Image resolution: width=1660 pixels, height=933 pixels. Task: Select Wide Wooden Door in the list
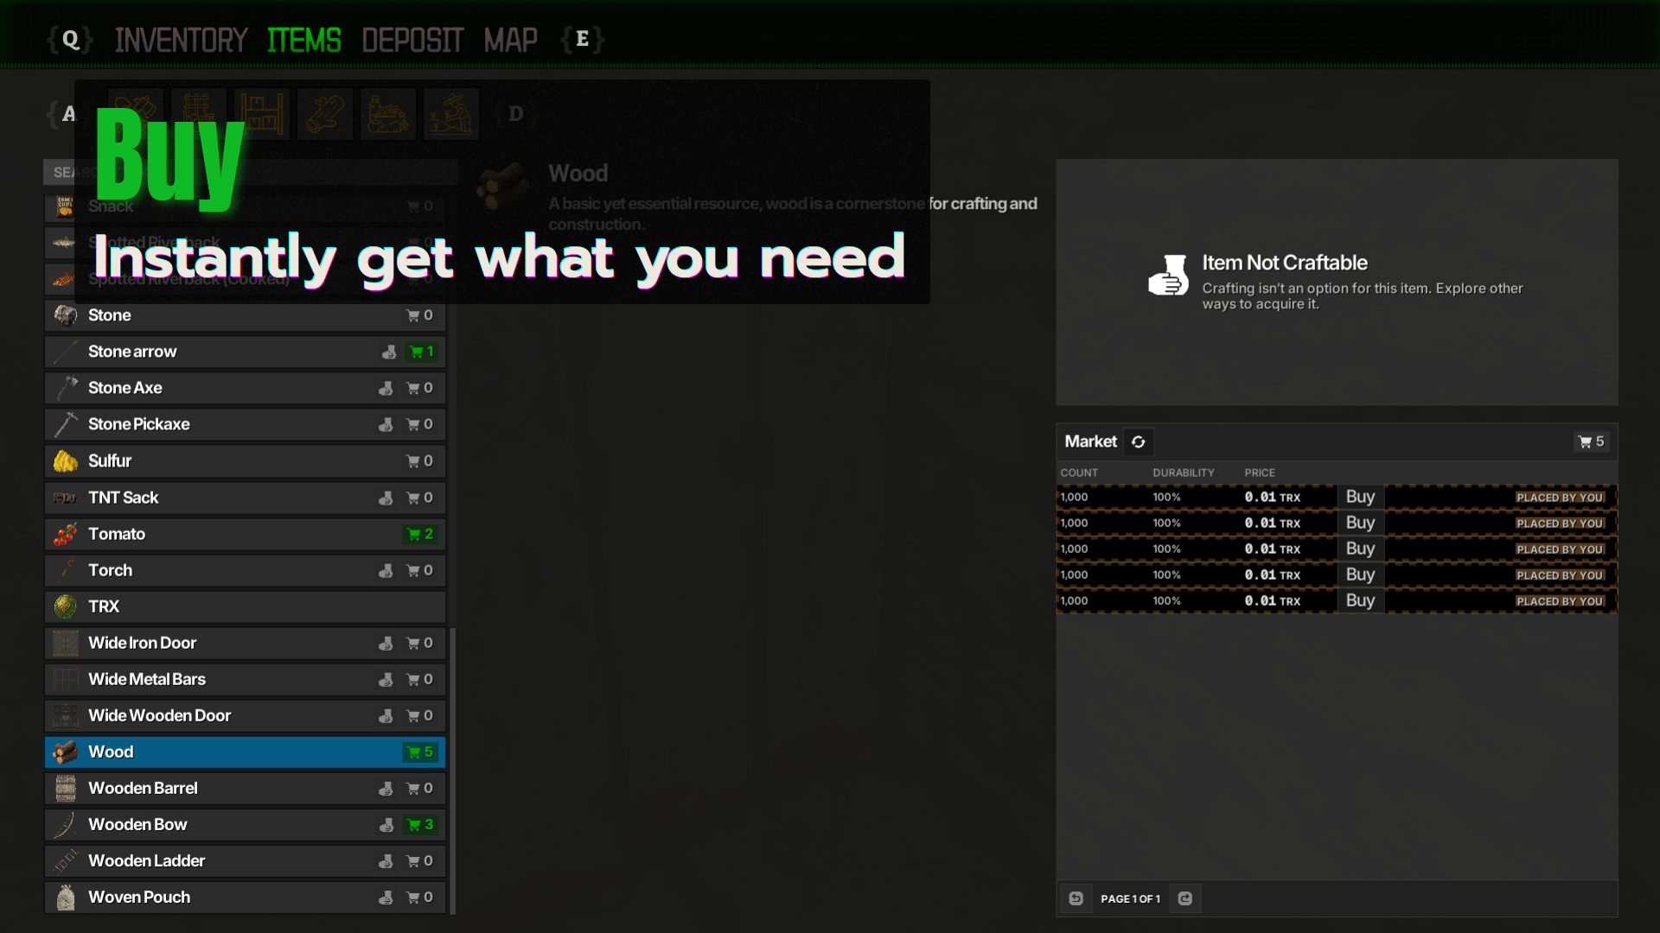point(246,715)
